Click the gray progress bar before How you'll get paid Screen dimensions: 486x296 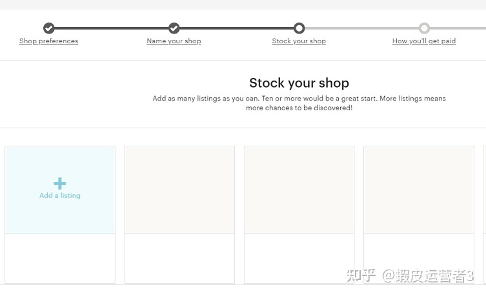[x=361, y=28]
